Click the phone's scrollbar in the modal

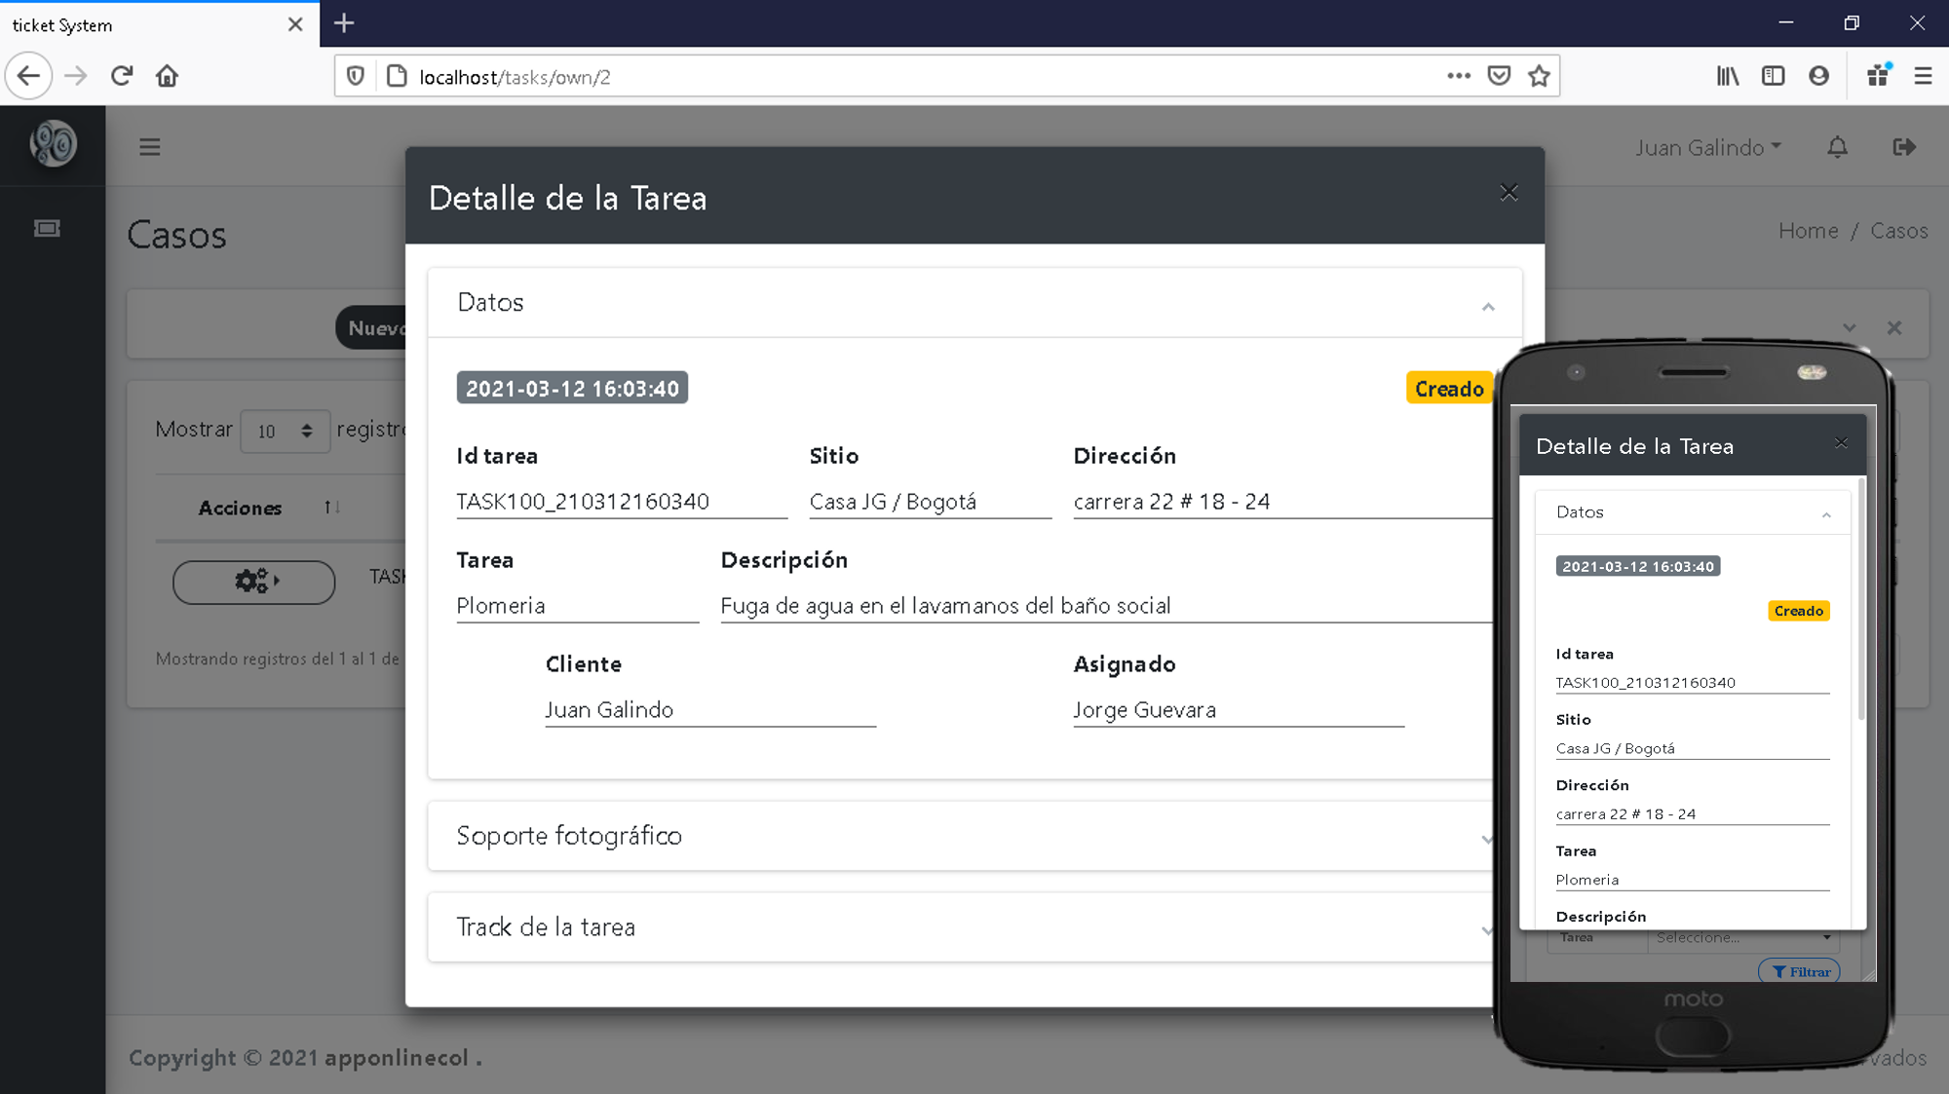click(x=1861, y=599)
